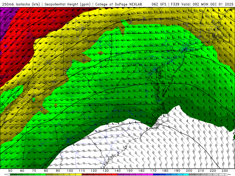235x176 pixels.
Task: Click the '150' value on the color scale
Action: (130, 171)
